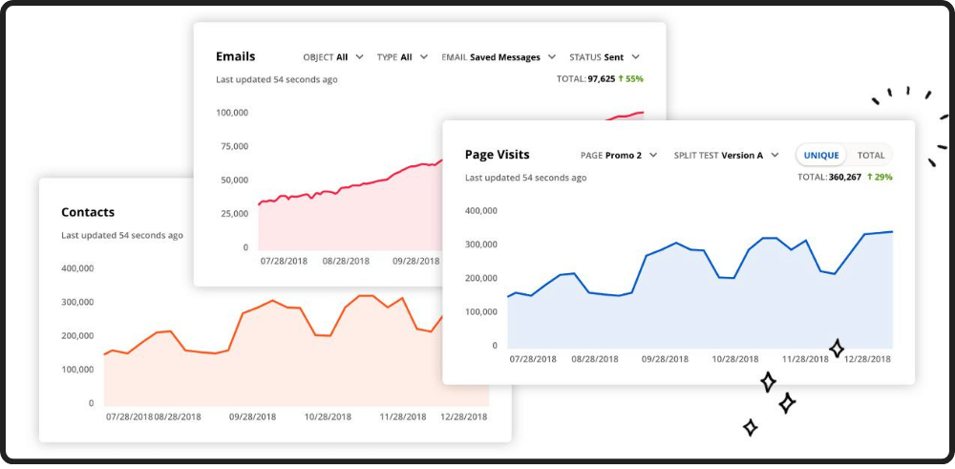Image resolution: width=955 pixels, height=469 pixels.
Task: Click the Contacts card title
Action: [x=88, y=213]
